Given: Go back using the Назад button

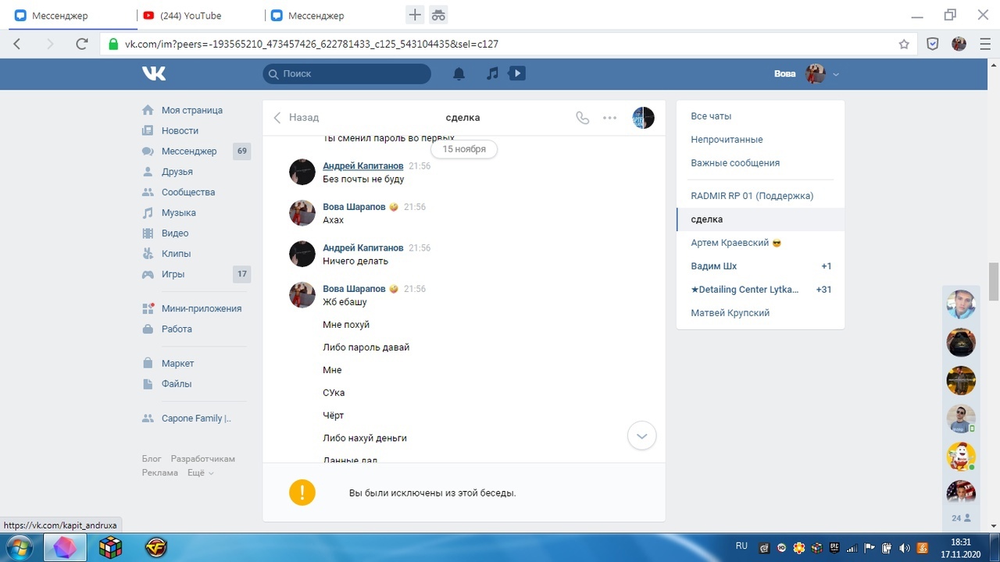Looking at the screenshot, I should coord(296,118).
